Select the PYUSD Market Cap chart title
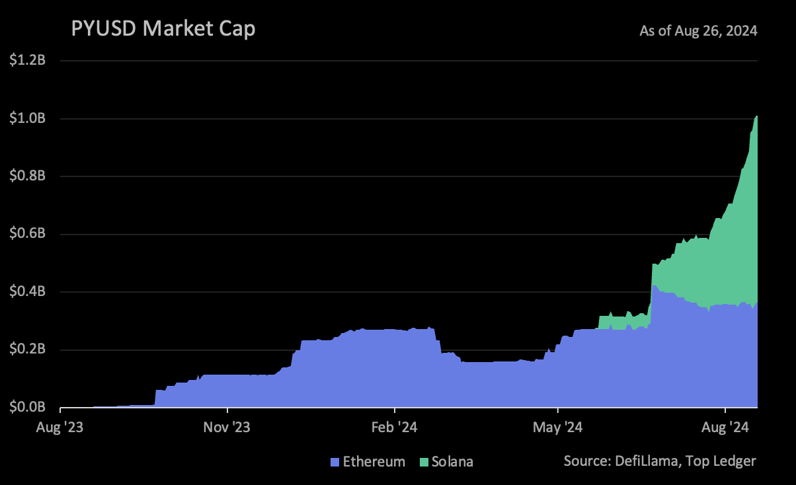Viewport: 796px width, 485px height. (163, 30)
